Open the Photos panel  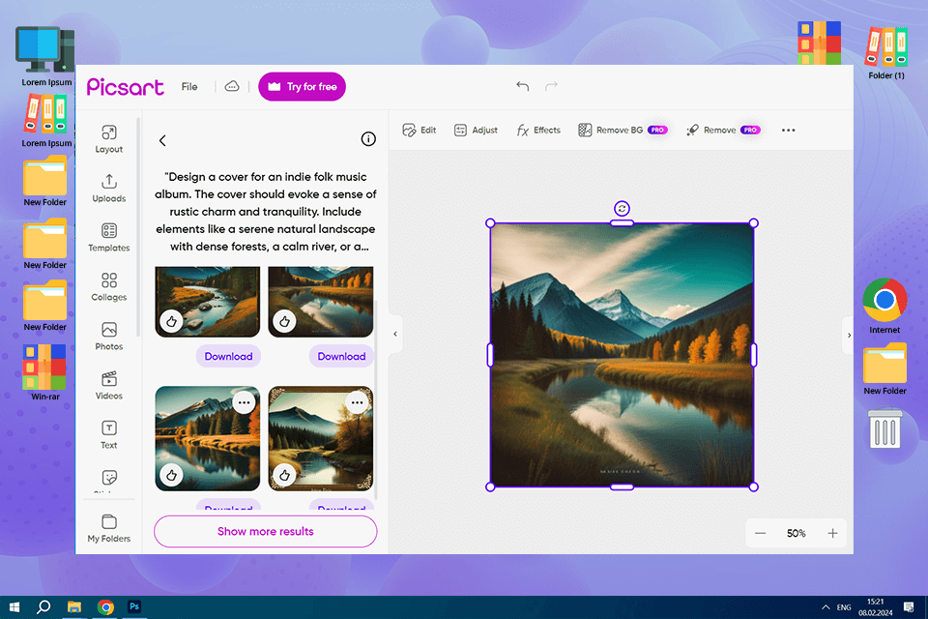[x=109, y=336]
